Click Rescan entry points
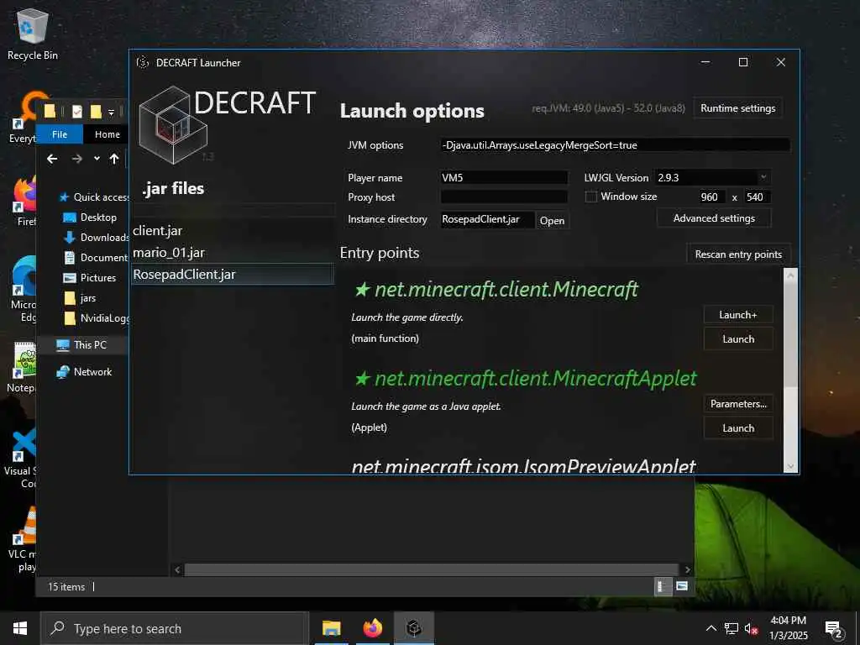 [738, 254]
